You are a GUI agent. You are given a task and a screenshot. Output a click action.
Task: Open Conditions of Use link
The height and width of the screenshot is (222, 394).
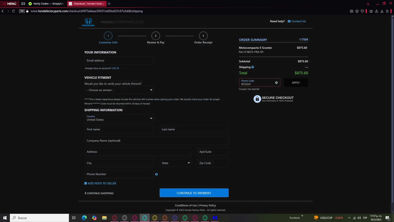tap(186, 205)
